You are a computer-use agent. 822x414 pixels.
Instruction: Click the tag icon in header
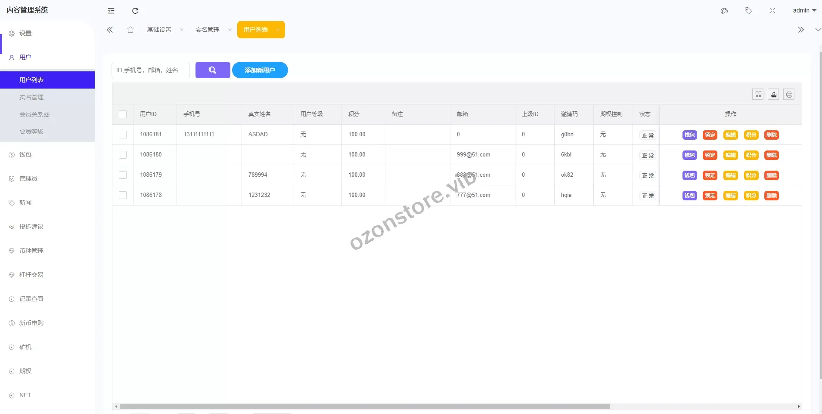748,11
